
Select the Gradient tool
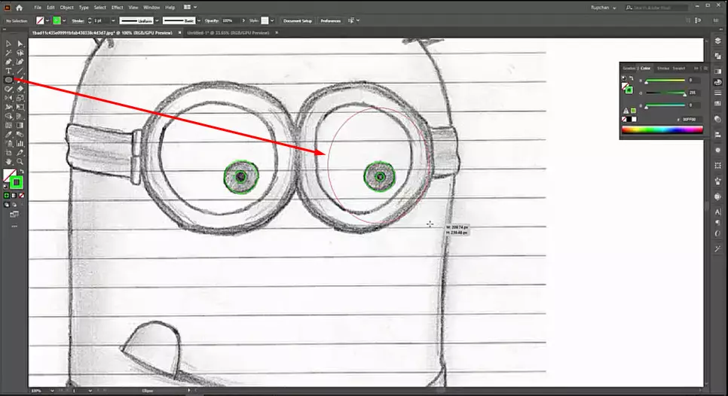point(20,125)
